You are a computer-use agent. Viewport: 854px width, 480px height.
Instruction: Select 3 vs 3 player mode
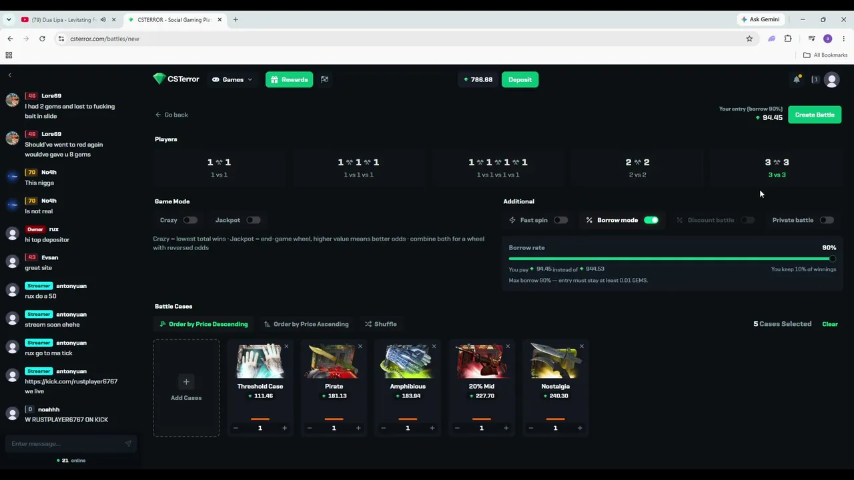pos(777,167)
